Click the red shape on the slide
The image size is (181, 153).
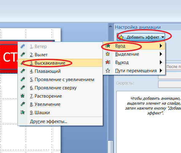[9, 57]
